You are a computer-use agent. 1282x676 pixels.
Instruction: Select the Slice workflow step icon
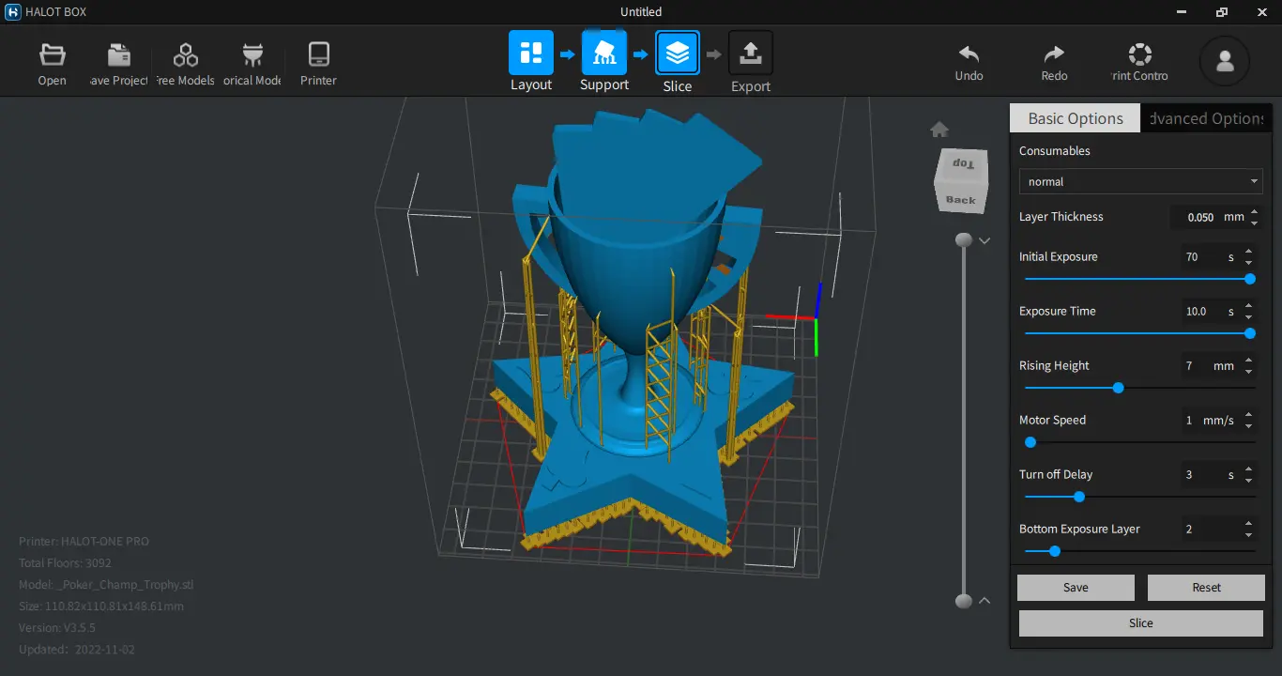pyautogui.click(x=678, y=53)
